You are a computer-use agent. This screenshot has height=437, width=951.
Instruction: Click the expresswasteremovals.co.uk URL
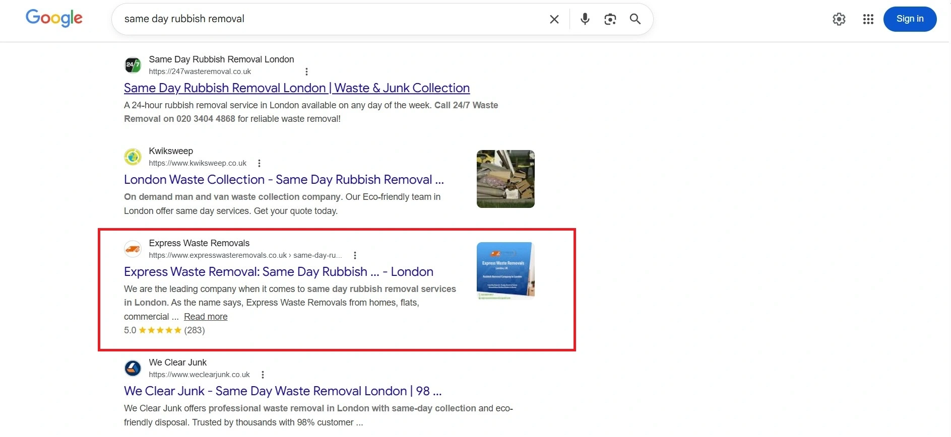(x=245, y=255)
